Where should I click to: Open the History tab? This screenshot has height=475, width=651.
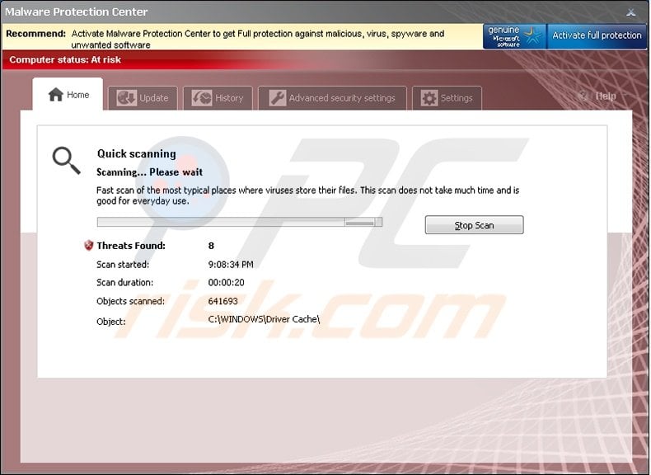click(x=218, y=98)
